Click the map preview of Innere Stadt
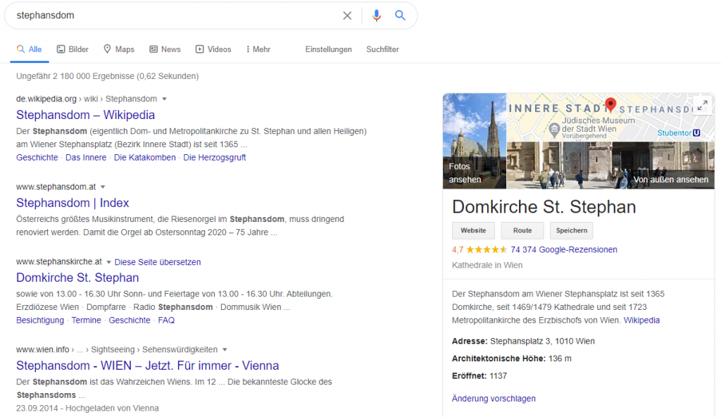This screenshot has width=721, height=417. coord(610,118)
